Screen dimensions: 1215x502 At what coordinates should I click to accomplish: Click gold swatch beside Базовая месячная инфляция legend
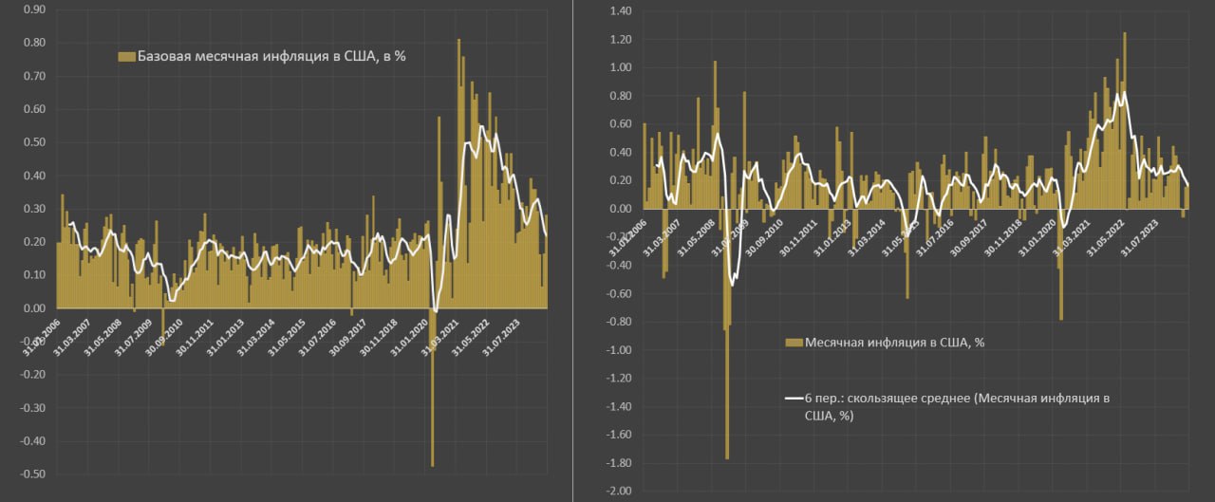point(126,57)
